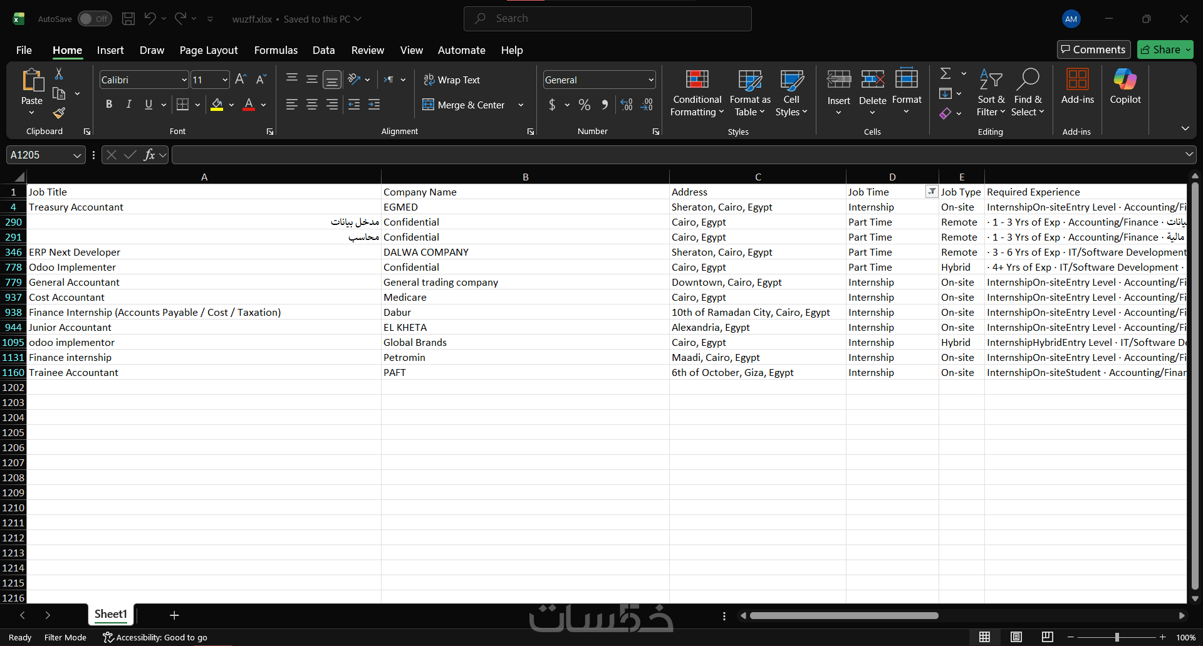The width and height of the screenshot is (1203, 646).
Task: Apply the yellow Fill Color swatch
Action: click(x=217, y=105)
